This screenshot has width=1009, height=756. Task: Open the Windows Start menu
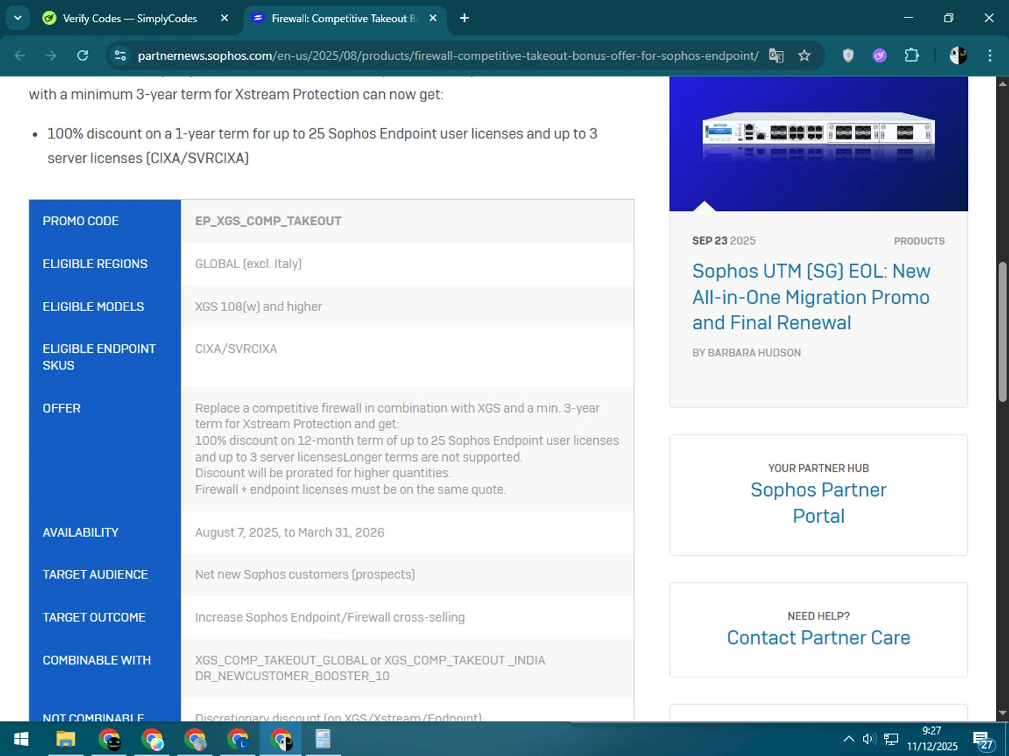coord(21,739)
